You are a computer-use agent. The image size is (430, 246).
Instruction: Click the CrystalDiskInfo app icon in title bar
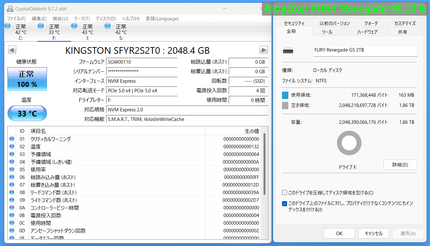tap(10, 9)
